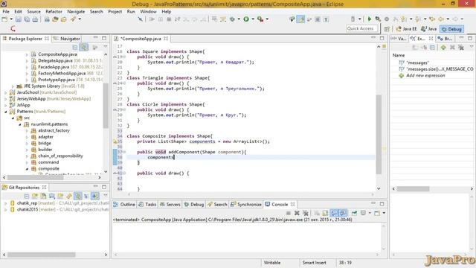The image size is (476, 268).
Task: Open New wizard dropdown arrow
Action: [11, 19]
